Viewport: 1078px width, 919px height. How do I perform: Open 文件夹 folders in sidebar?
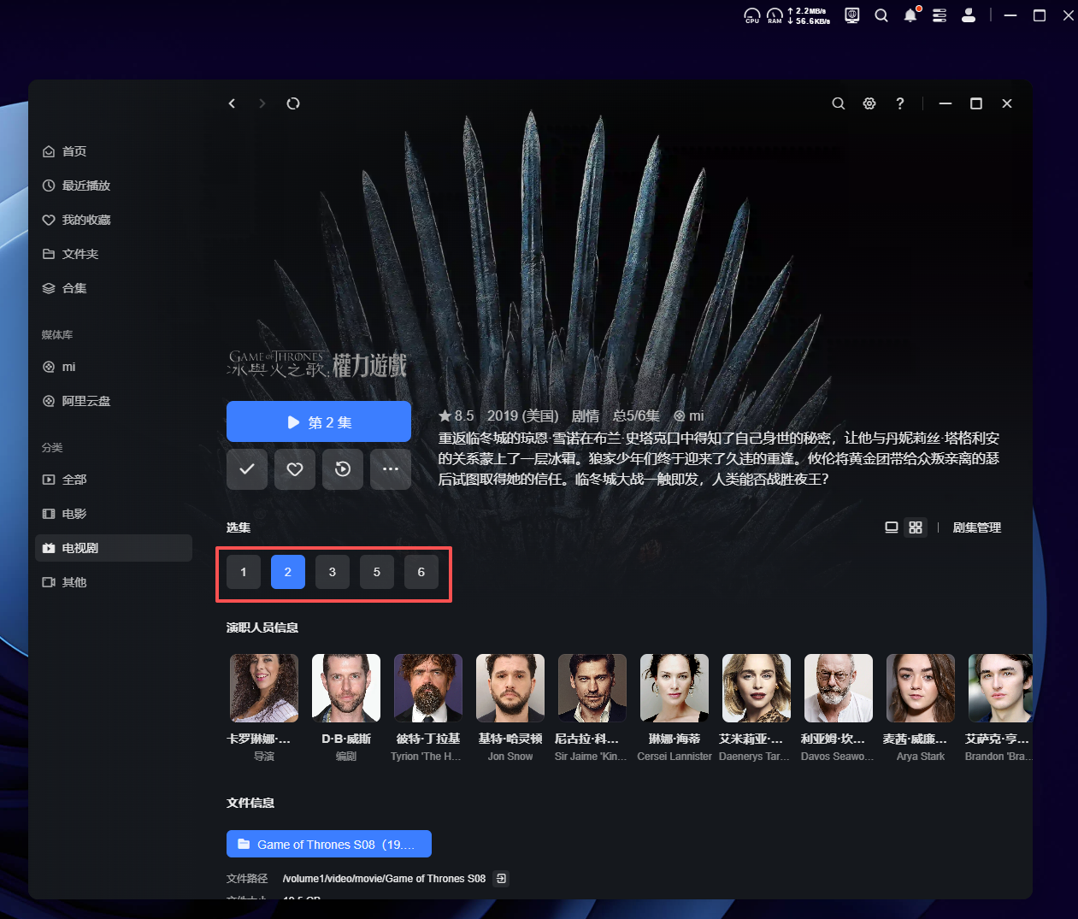pyautogui.click(x=114, y=254)
